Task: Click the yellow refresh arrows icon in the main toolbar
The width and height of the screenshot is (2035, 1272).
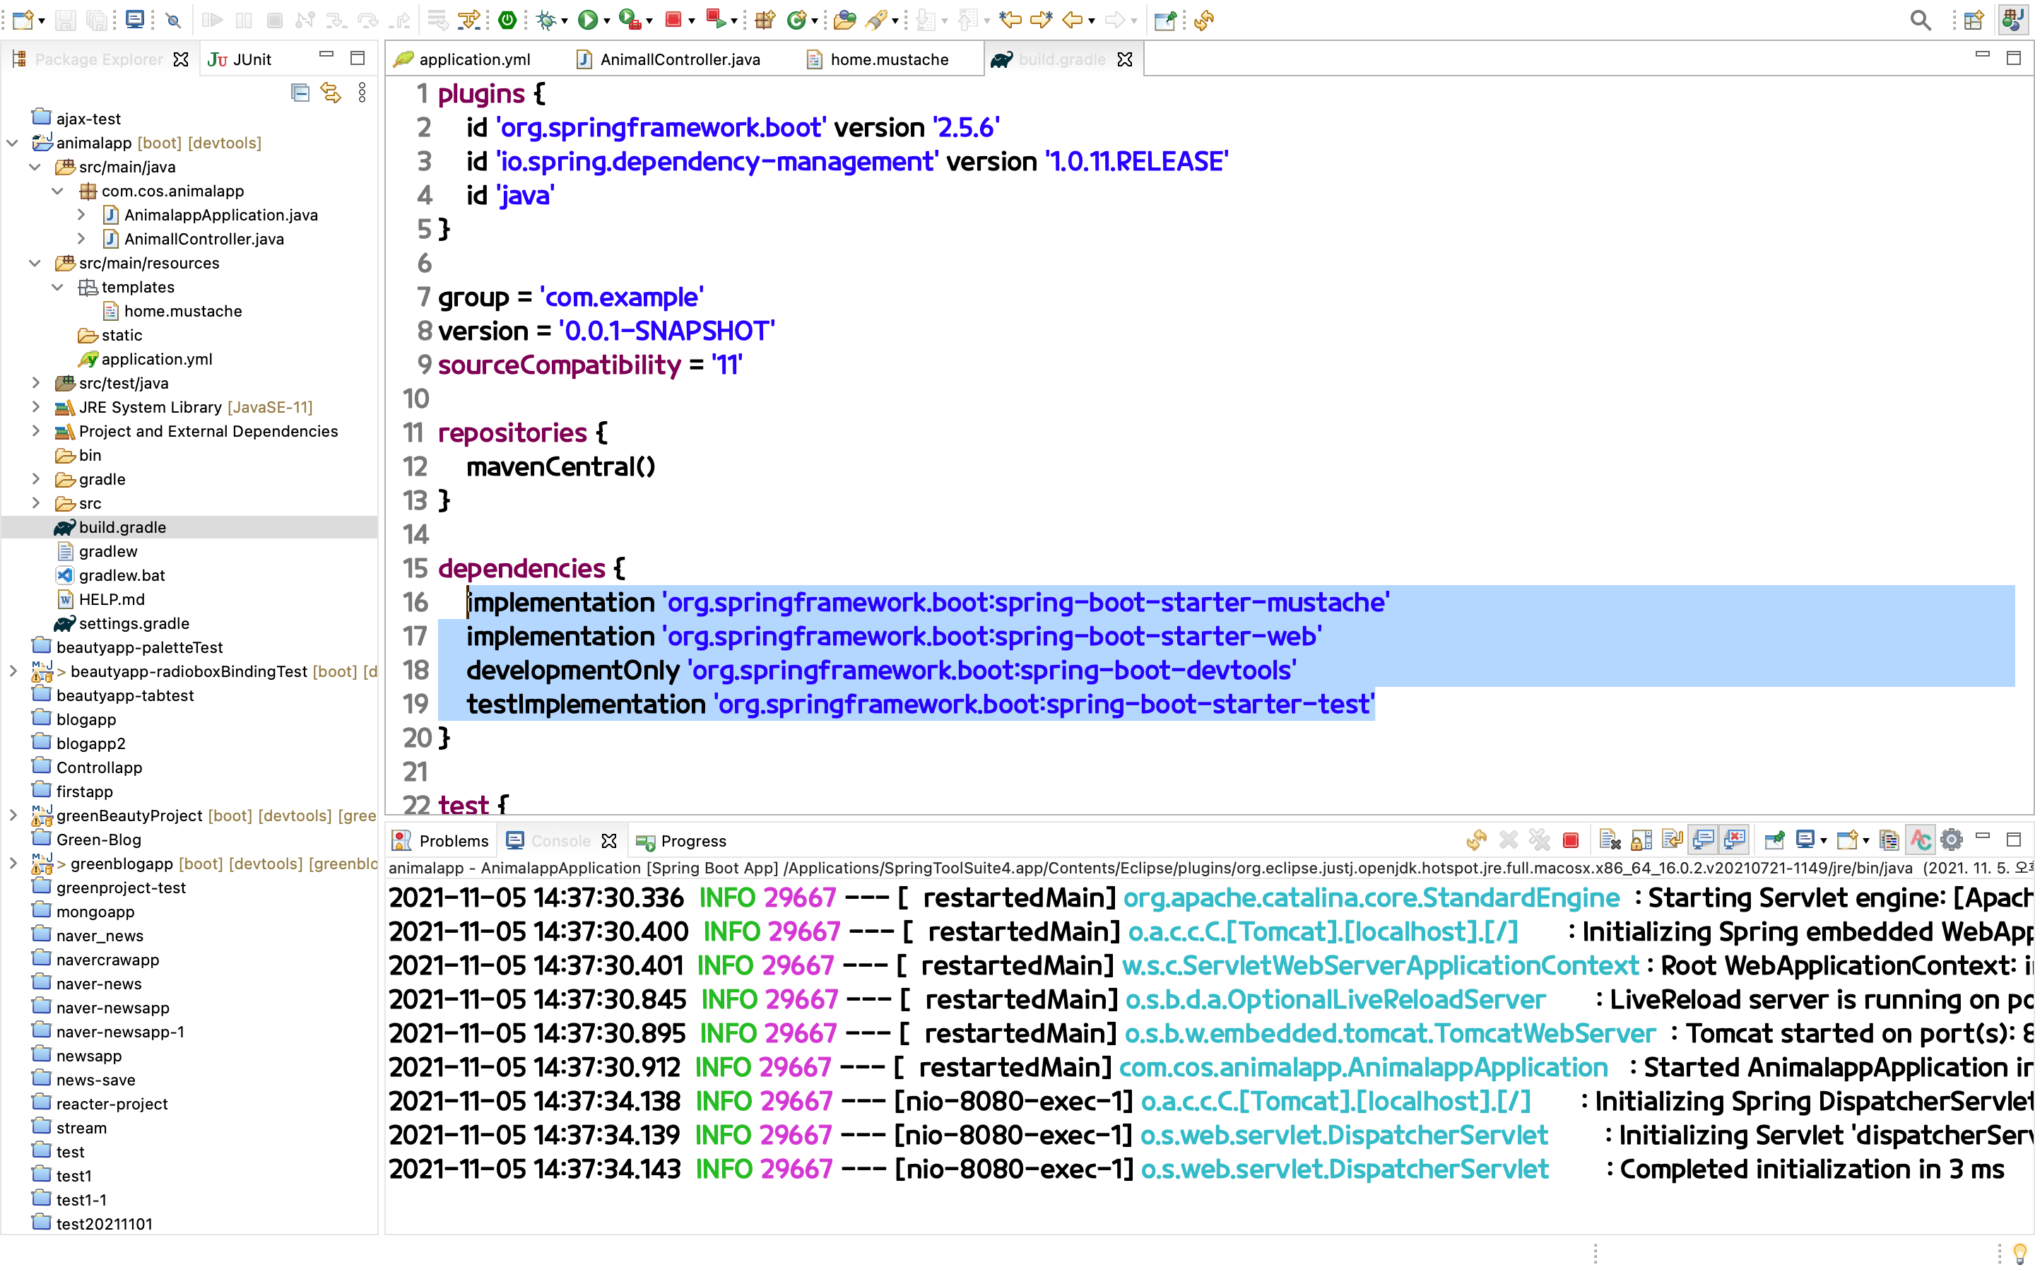Action: (1204, 19)
